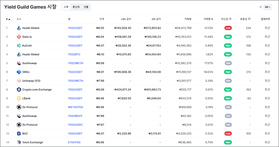Click the 1inch Exchange logo icon
This screenshot has height=147, width=279.
pos(19,142)
